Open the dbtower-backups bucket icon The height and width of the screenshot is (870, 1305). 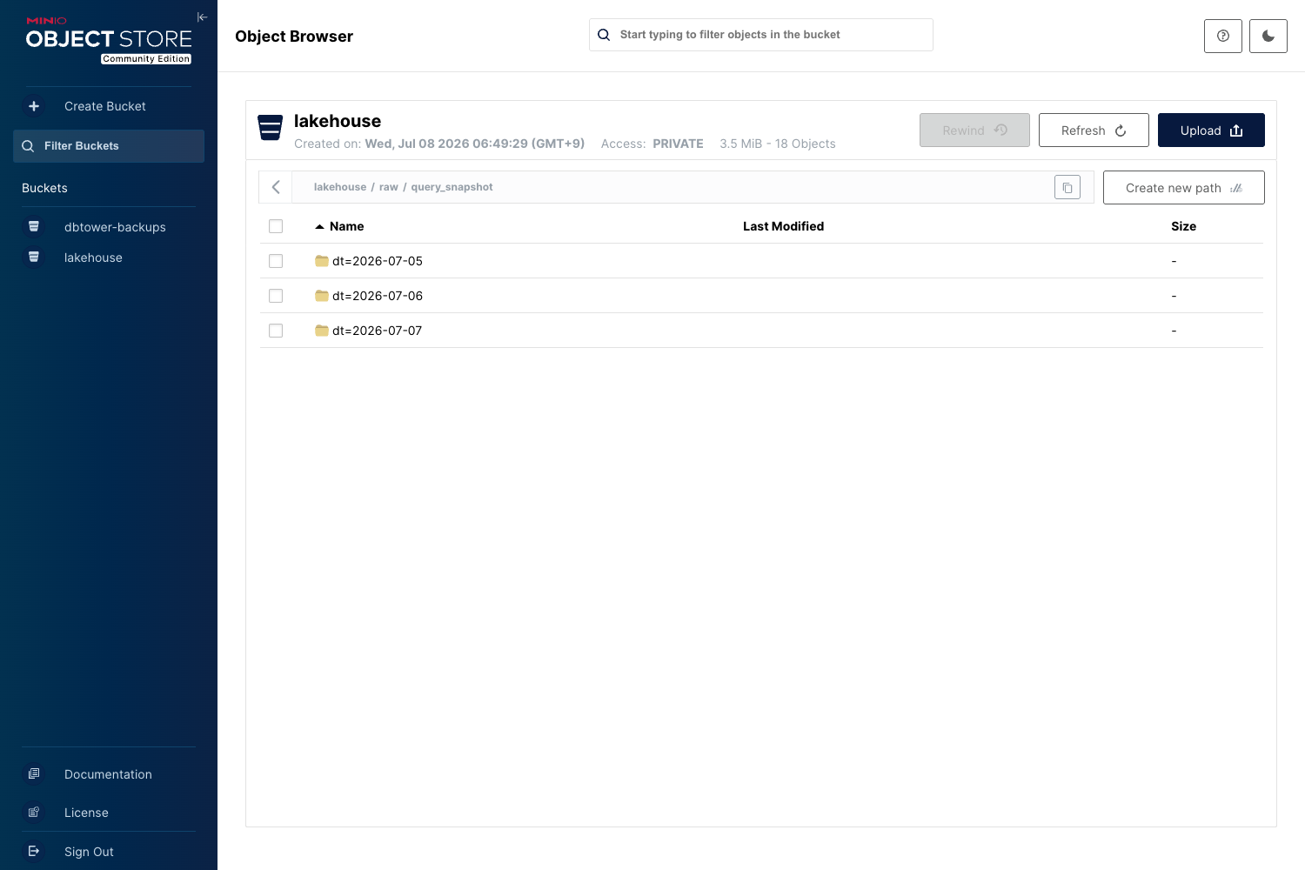tap(34, 226)
